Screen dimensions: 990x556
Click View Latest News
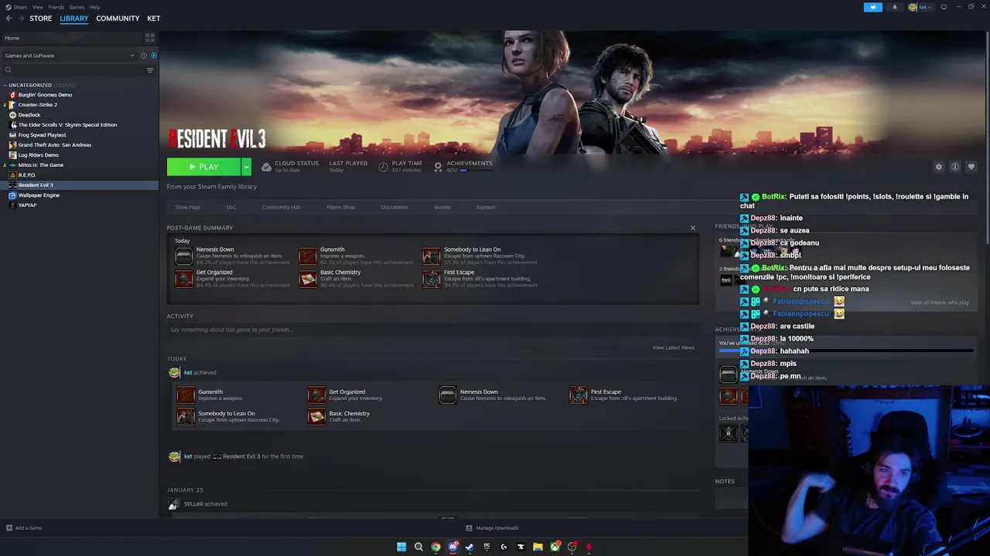click(673, 347)
